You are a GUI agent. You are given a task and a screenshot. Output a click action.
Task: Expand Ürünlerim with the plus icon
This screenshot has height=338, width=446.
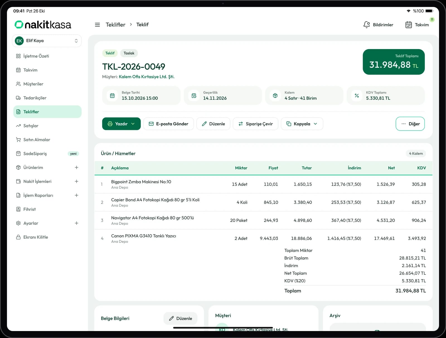(76, 167)
